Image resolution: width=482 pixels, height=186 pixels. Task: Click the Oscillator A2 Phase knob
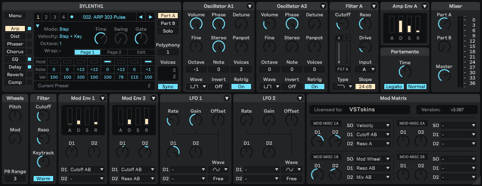point(292,24)
